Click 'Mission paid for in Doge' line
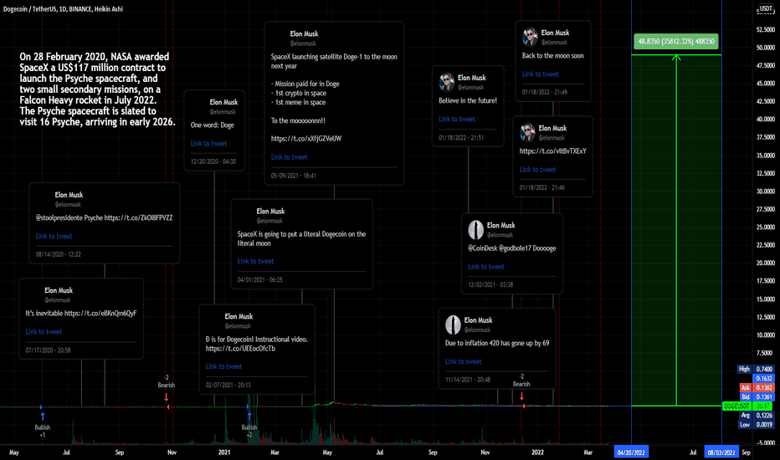This screenshot has width=780, height=460. tap(305, 84)
